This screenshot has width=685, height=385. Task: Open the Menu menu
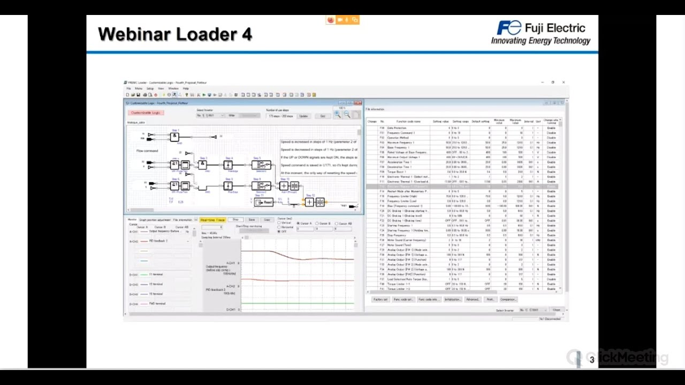pyautogui.click(x=139, y=88)
